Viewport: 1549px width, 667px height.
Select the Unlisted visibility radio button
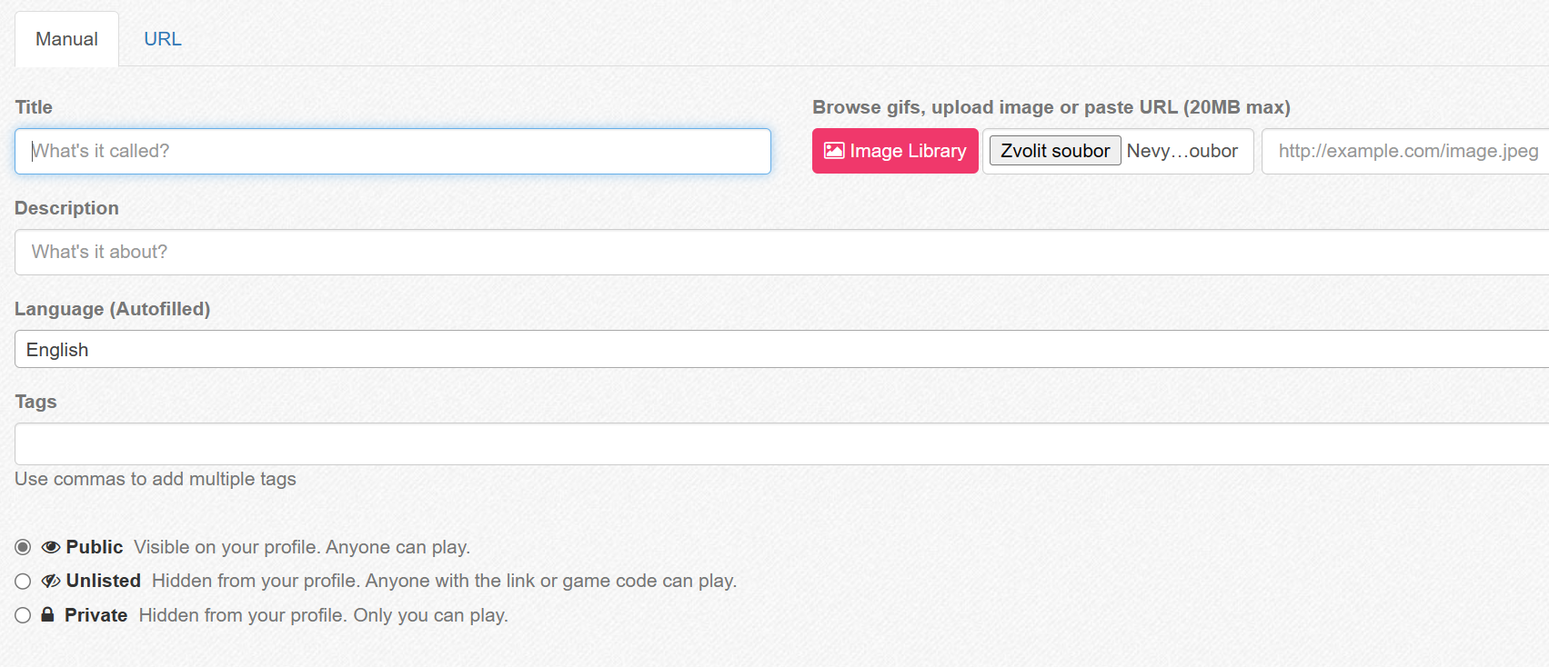23,582
